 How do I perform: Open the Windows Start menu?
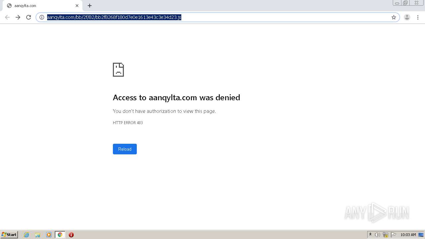point(9,235)
